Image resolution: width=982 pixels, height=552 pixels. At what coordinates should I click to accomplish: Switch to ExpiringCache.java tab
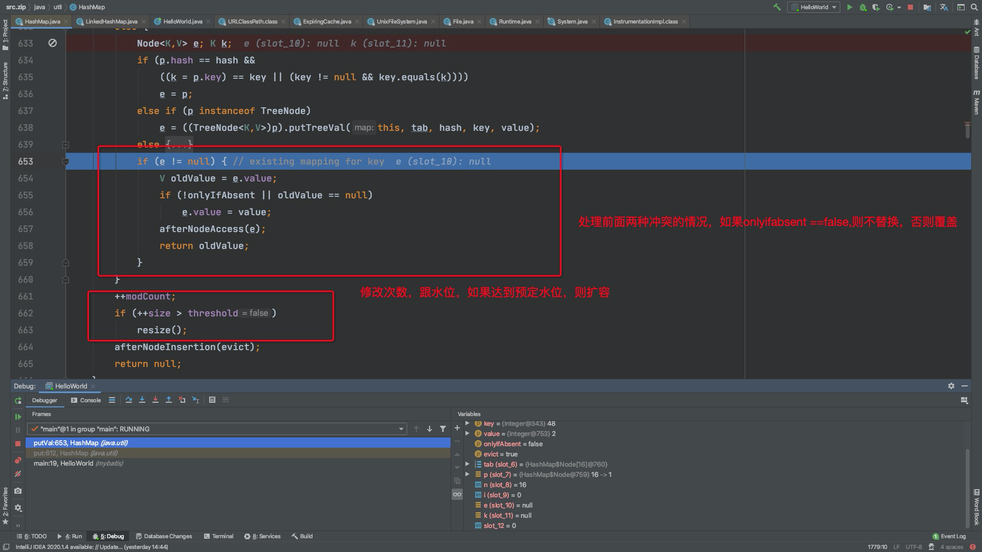(327, 21)
